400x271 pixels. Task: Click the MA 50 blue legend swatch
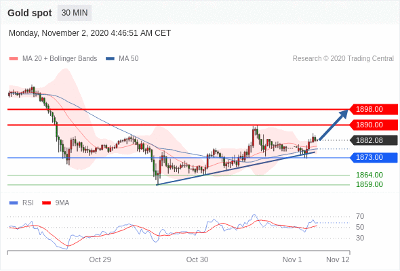(110, 59)
